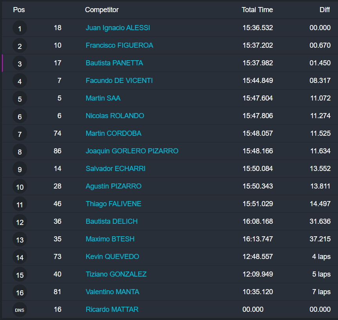Click position 12 circle badge

pyautogui.click(x=20, y=222)
